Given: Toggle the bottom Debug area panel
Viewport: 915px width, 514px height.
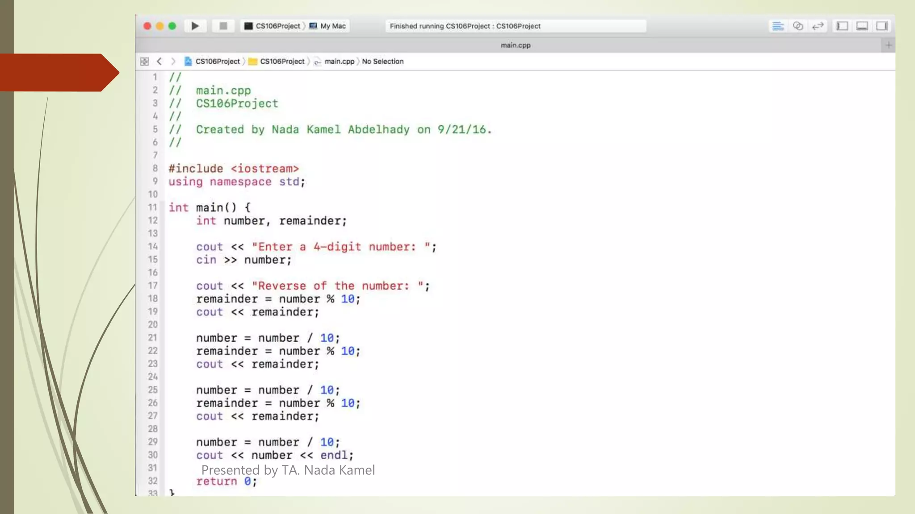Looking at the screenshot, I should (862, 26).
